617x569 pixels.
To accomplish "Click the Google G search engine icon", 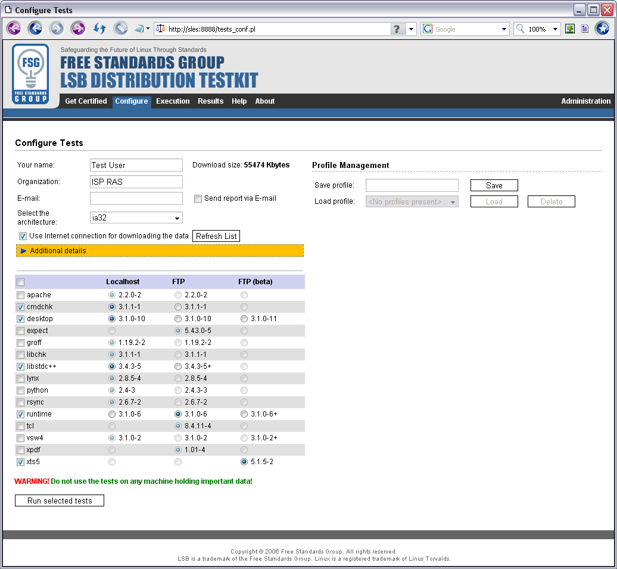I will [x=428, y=29].
